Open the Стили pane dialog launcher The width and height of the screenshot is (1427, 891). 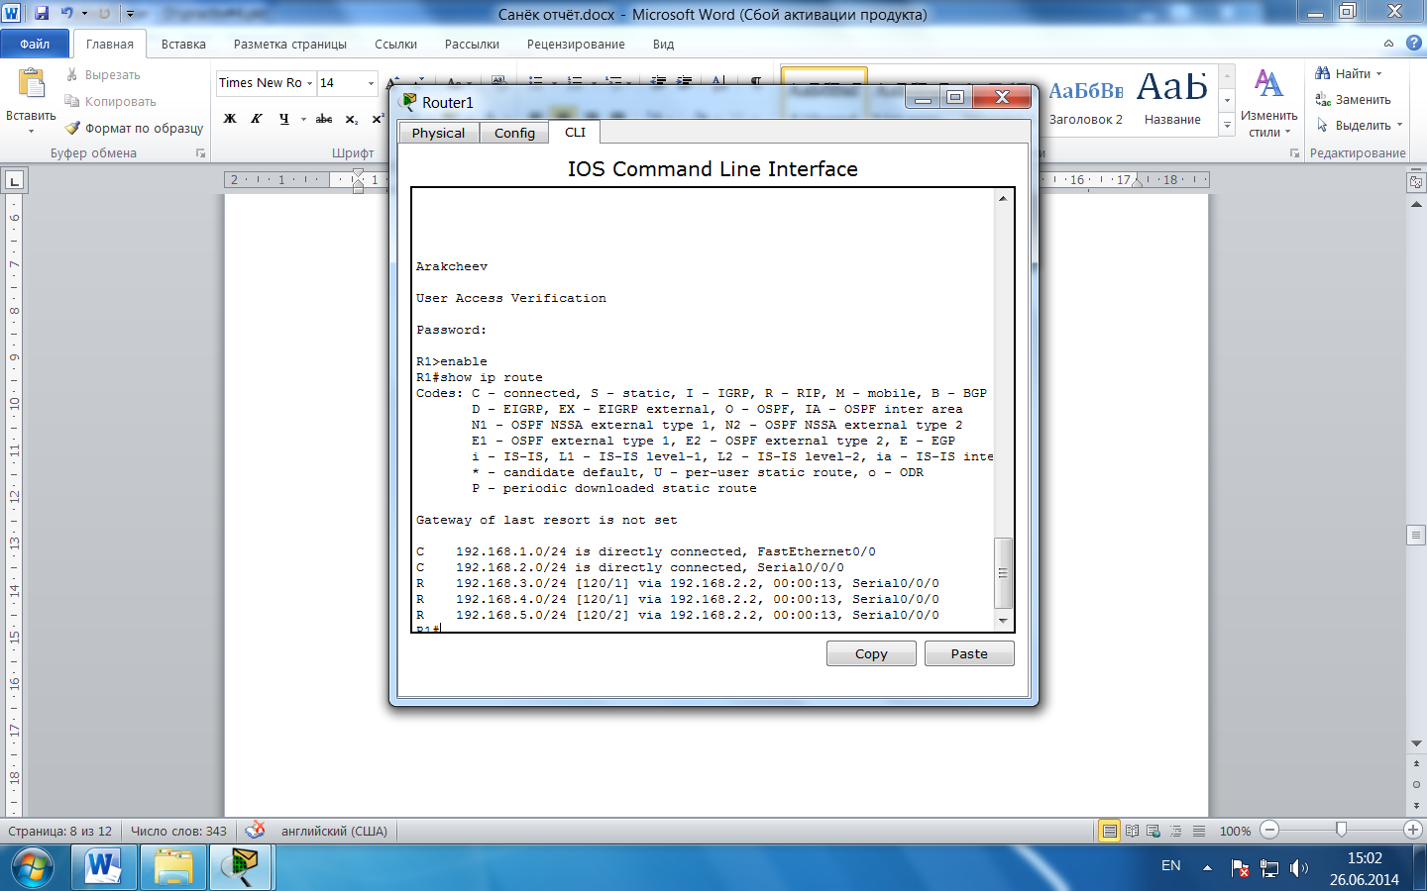pos(1294,153)
